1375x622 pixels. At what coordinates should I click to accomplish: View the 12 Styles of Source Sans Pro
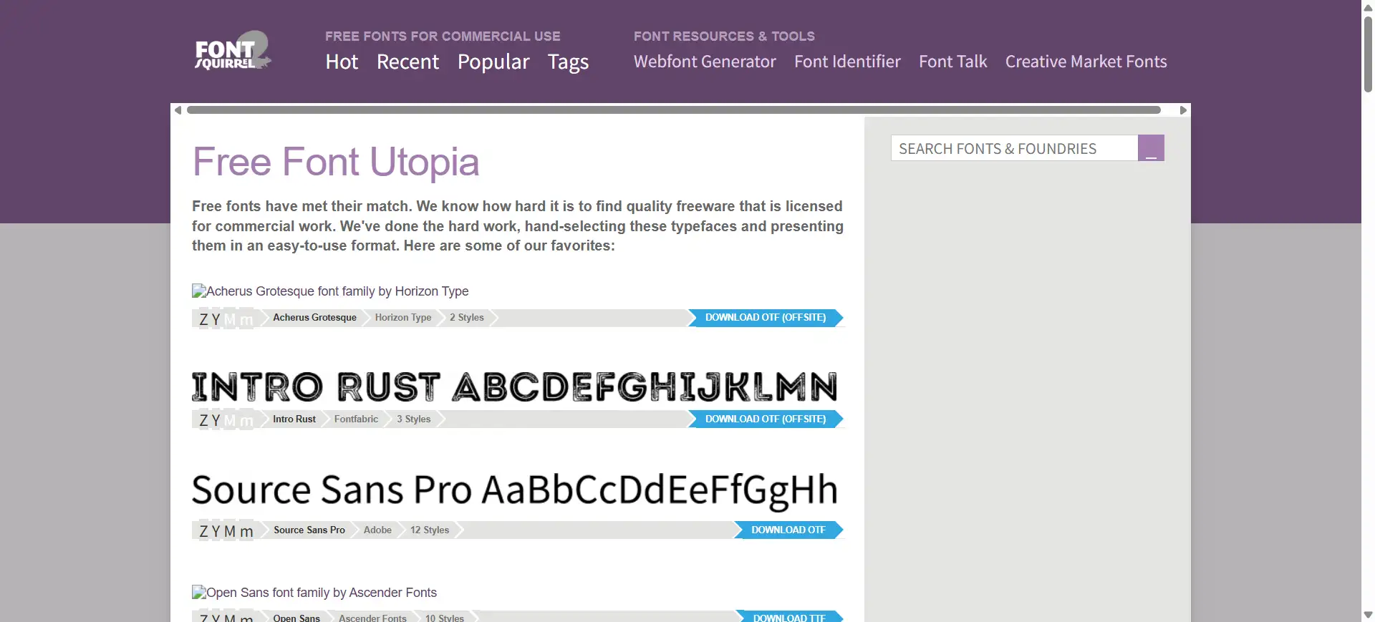click(430, 530)
